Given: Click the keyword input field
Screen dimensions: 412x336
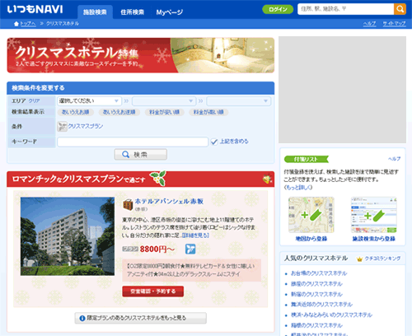Looking at the screenshot, I should (x=133, y=142).
